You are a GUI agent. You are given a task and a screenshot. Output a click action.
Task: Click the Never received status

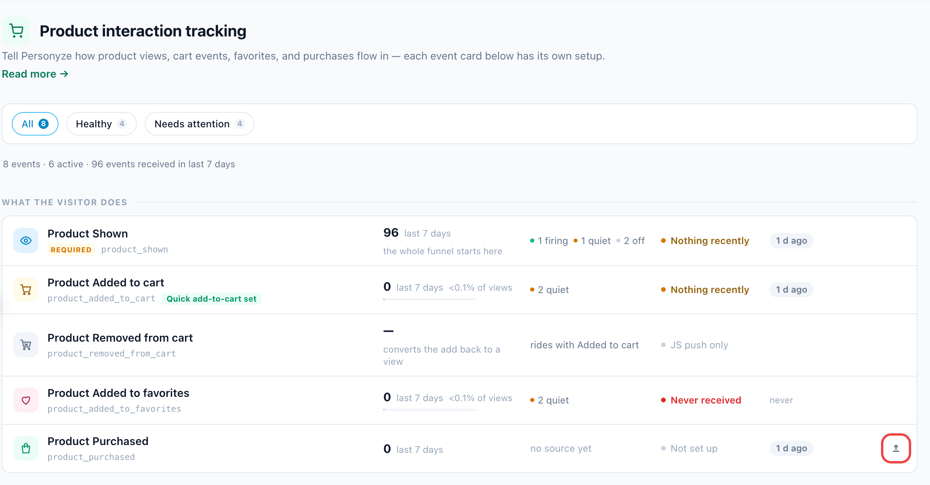click(x=701, y=400)
